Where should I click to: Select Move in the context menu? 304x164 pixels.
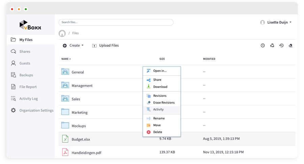(x=162, y=125)
